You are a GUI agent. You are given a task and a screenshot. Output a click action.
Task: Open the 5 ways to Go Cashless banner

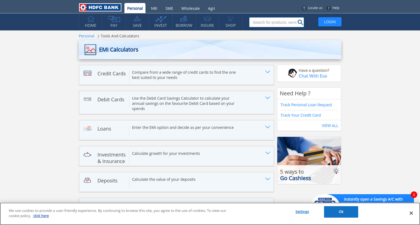(x=309, y=160)
